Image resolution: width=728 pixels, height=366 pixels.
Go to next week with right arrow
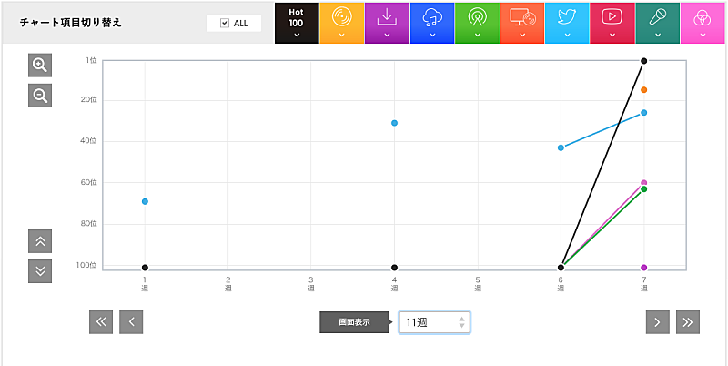click(658, 322)
